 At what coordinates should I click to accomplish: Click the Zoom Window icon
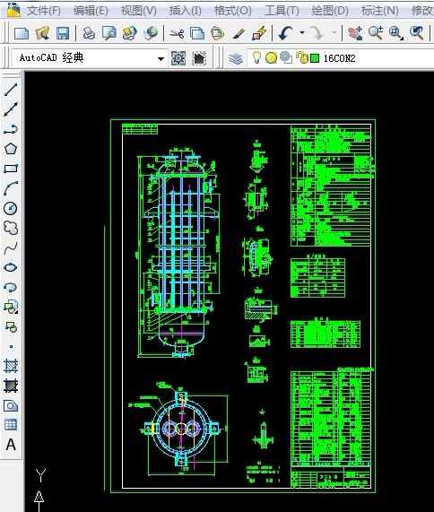tap(395, 33)
